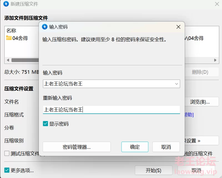Uncheck the 显示密码 checkbox
222x178 pixels.
point(46,124)
